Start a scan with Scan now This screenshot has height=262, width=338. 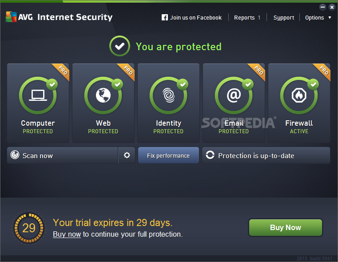[62, 155]
